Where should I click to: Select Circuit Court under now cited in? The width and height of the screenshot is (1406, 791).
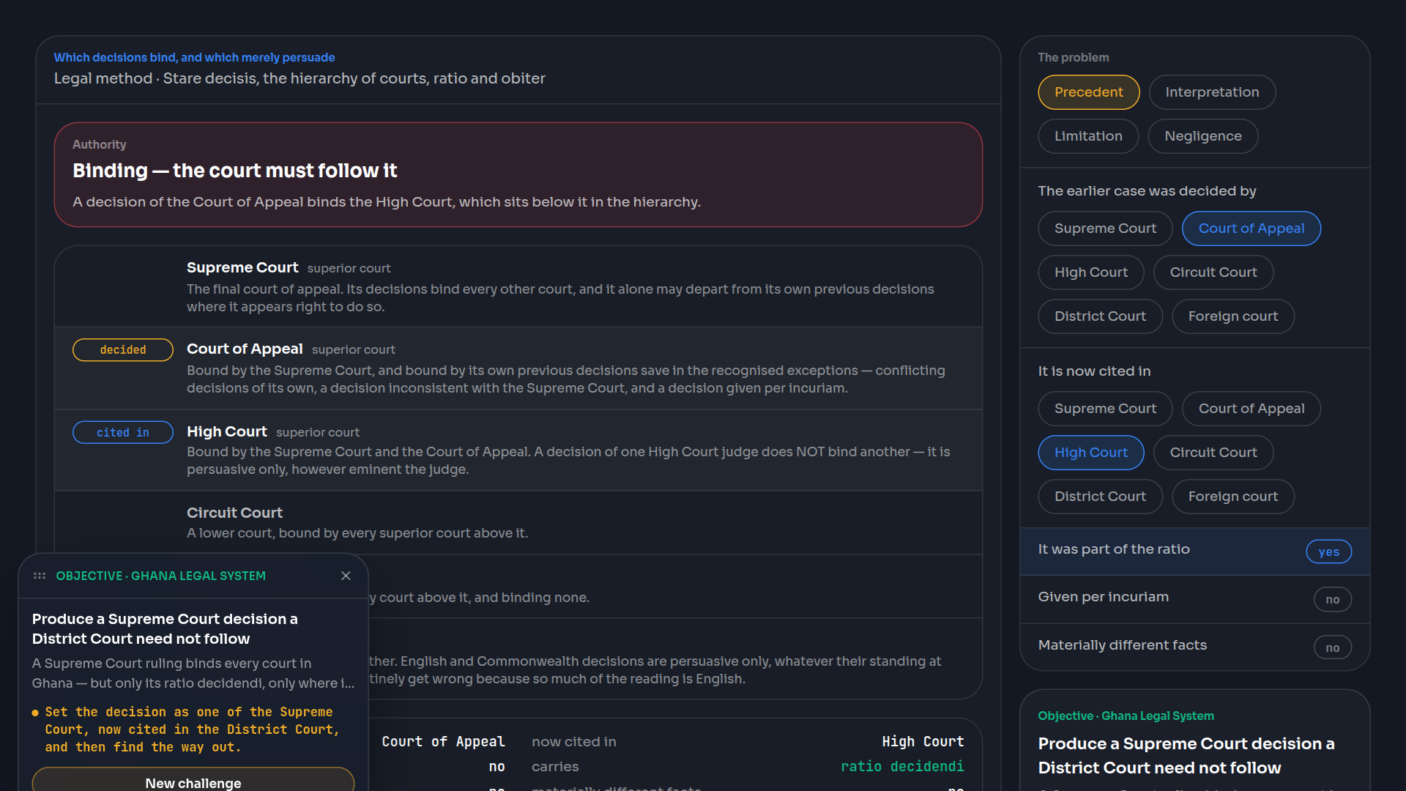tap(1213, 453)
